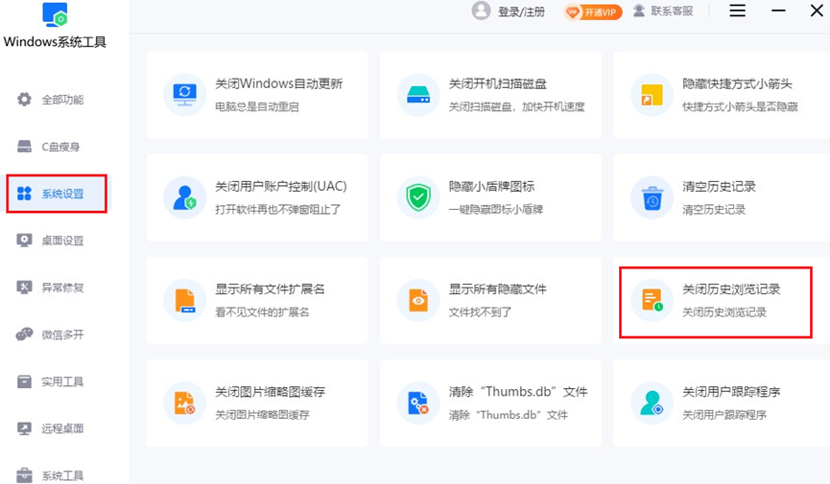Screen dimensions: 830x484
Task: Click the 系统设置 four-squares icon
Action: click(24, 194)
